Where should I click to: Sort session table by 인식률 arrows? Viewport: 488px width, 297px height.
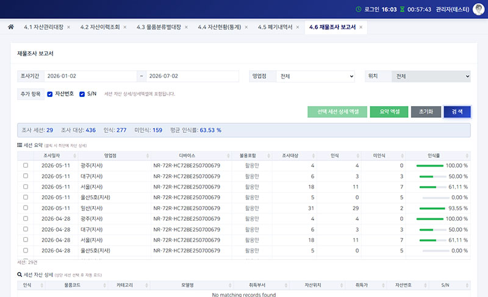(467, 156)
